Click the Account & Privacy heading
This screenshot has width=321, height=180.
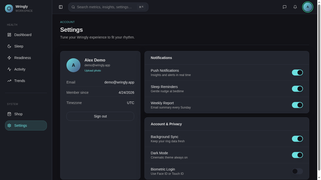pos(166,124)
